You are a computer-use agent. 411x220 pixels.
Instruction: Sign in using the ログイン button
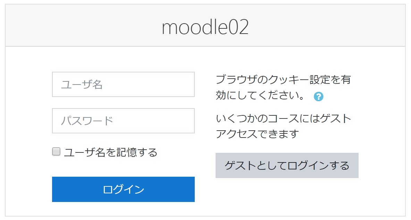[123, 190]
